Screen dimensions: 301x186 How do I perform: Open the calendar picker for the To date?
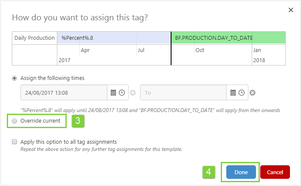[233, 93]
